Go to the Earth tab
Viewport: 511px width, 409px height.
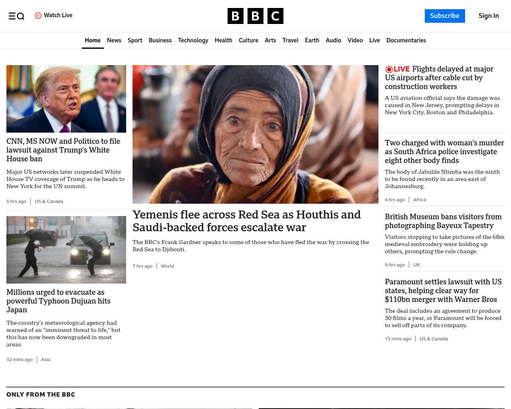pyautogui.click(x=312, y=40)
